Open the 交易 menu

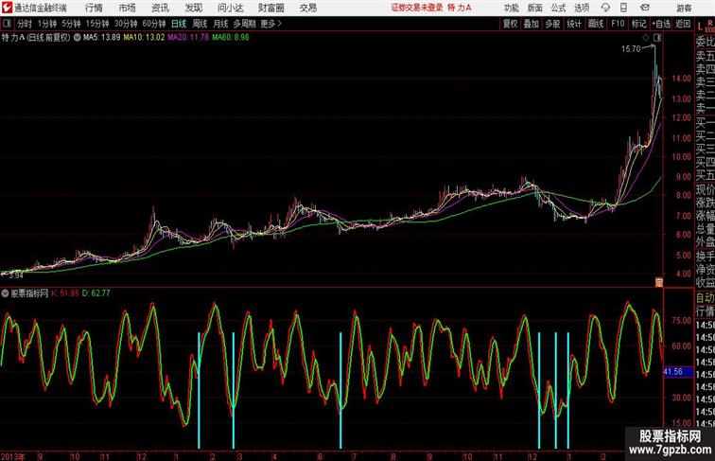point(308,8)
